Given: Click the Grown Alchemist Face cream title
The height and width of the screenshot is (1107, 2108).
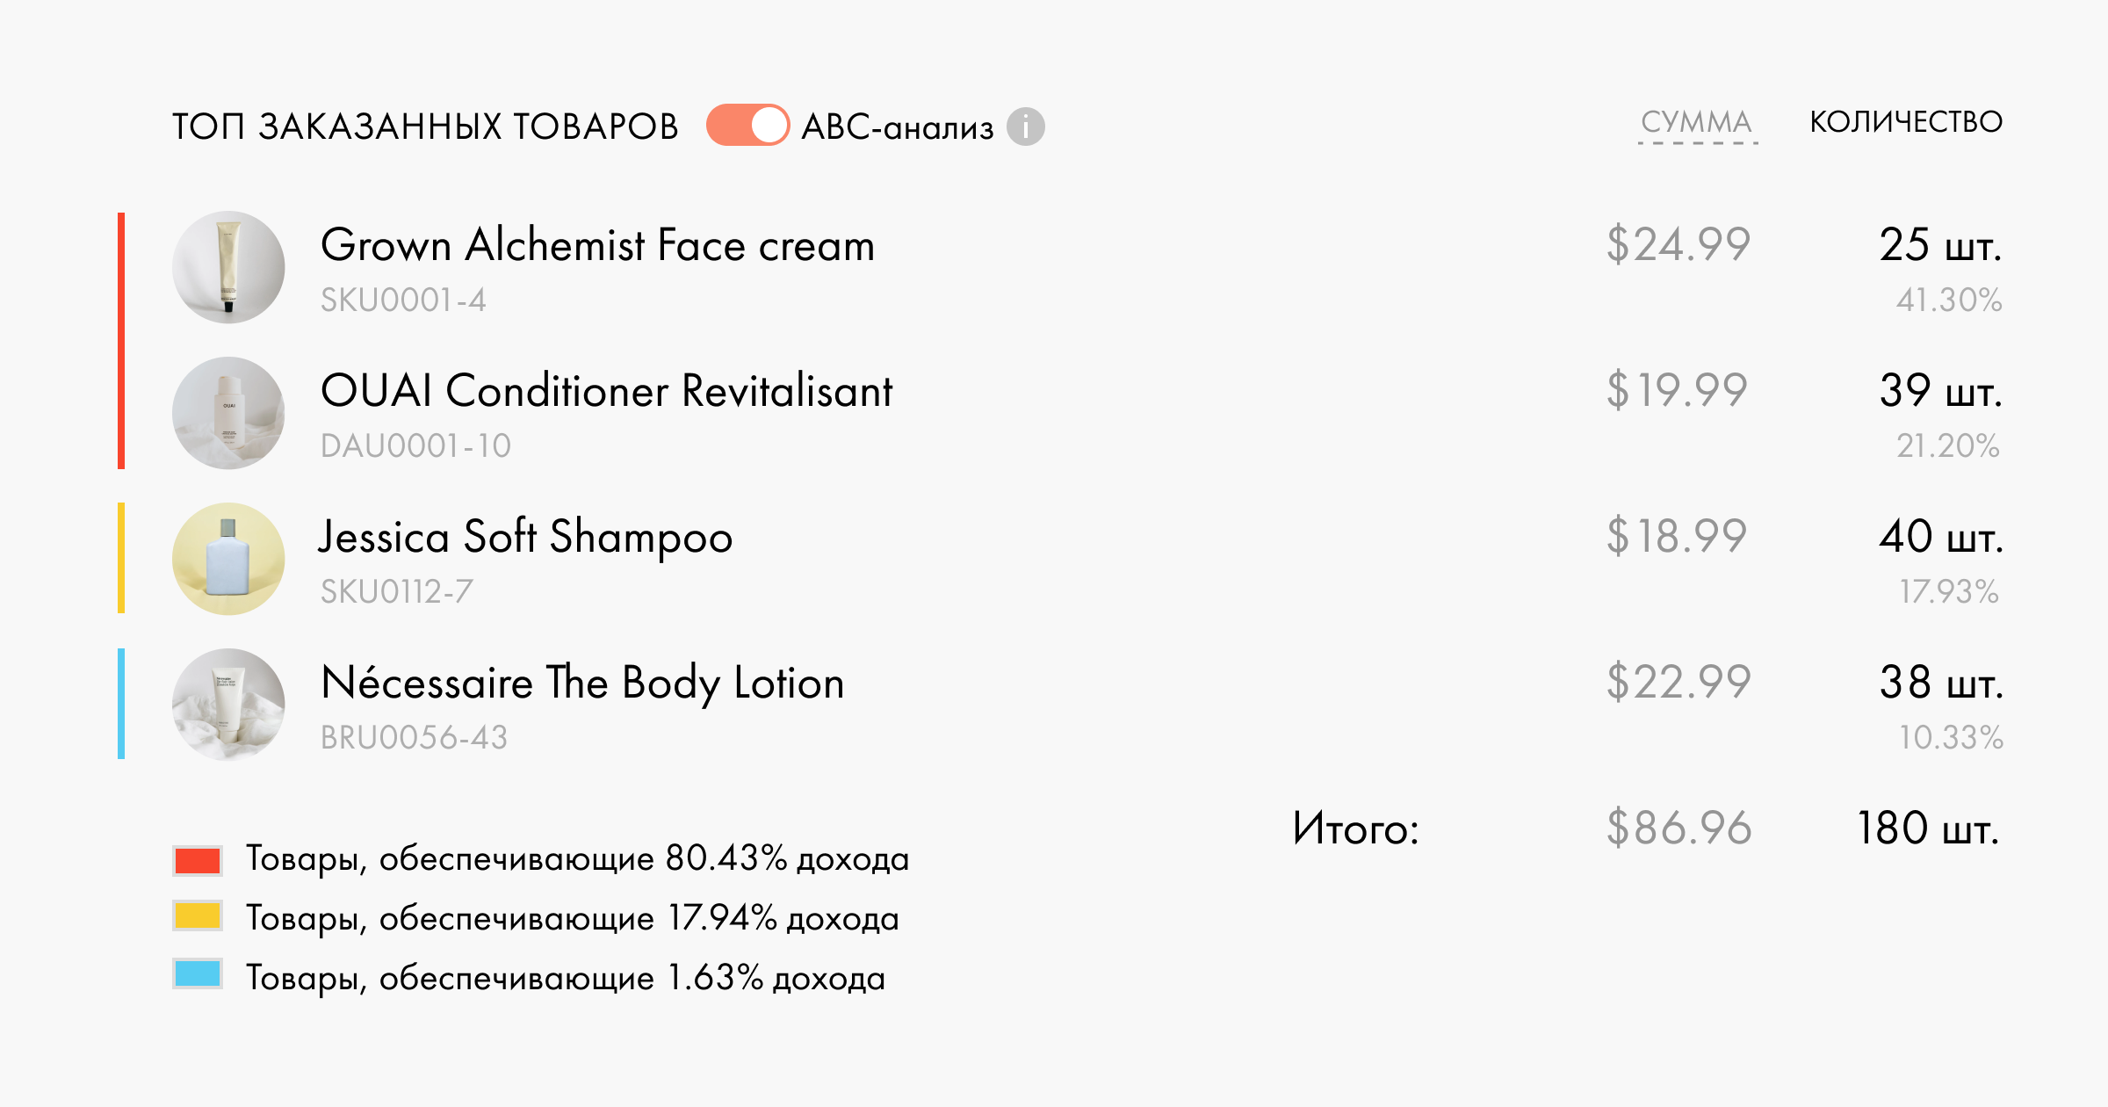Looking at the screenshot, I should pyautogui.click(x=597, y=245).
